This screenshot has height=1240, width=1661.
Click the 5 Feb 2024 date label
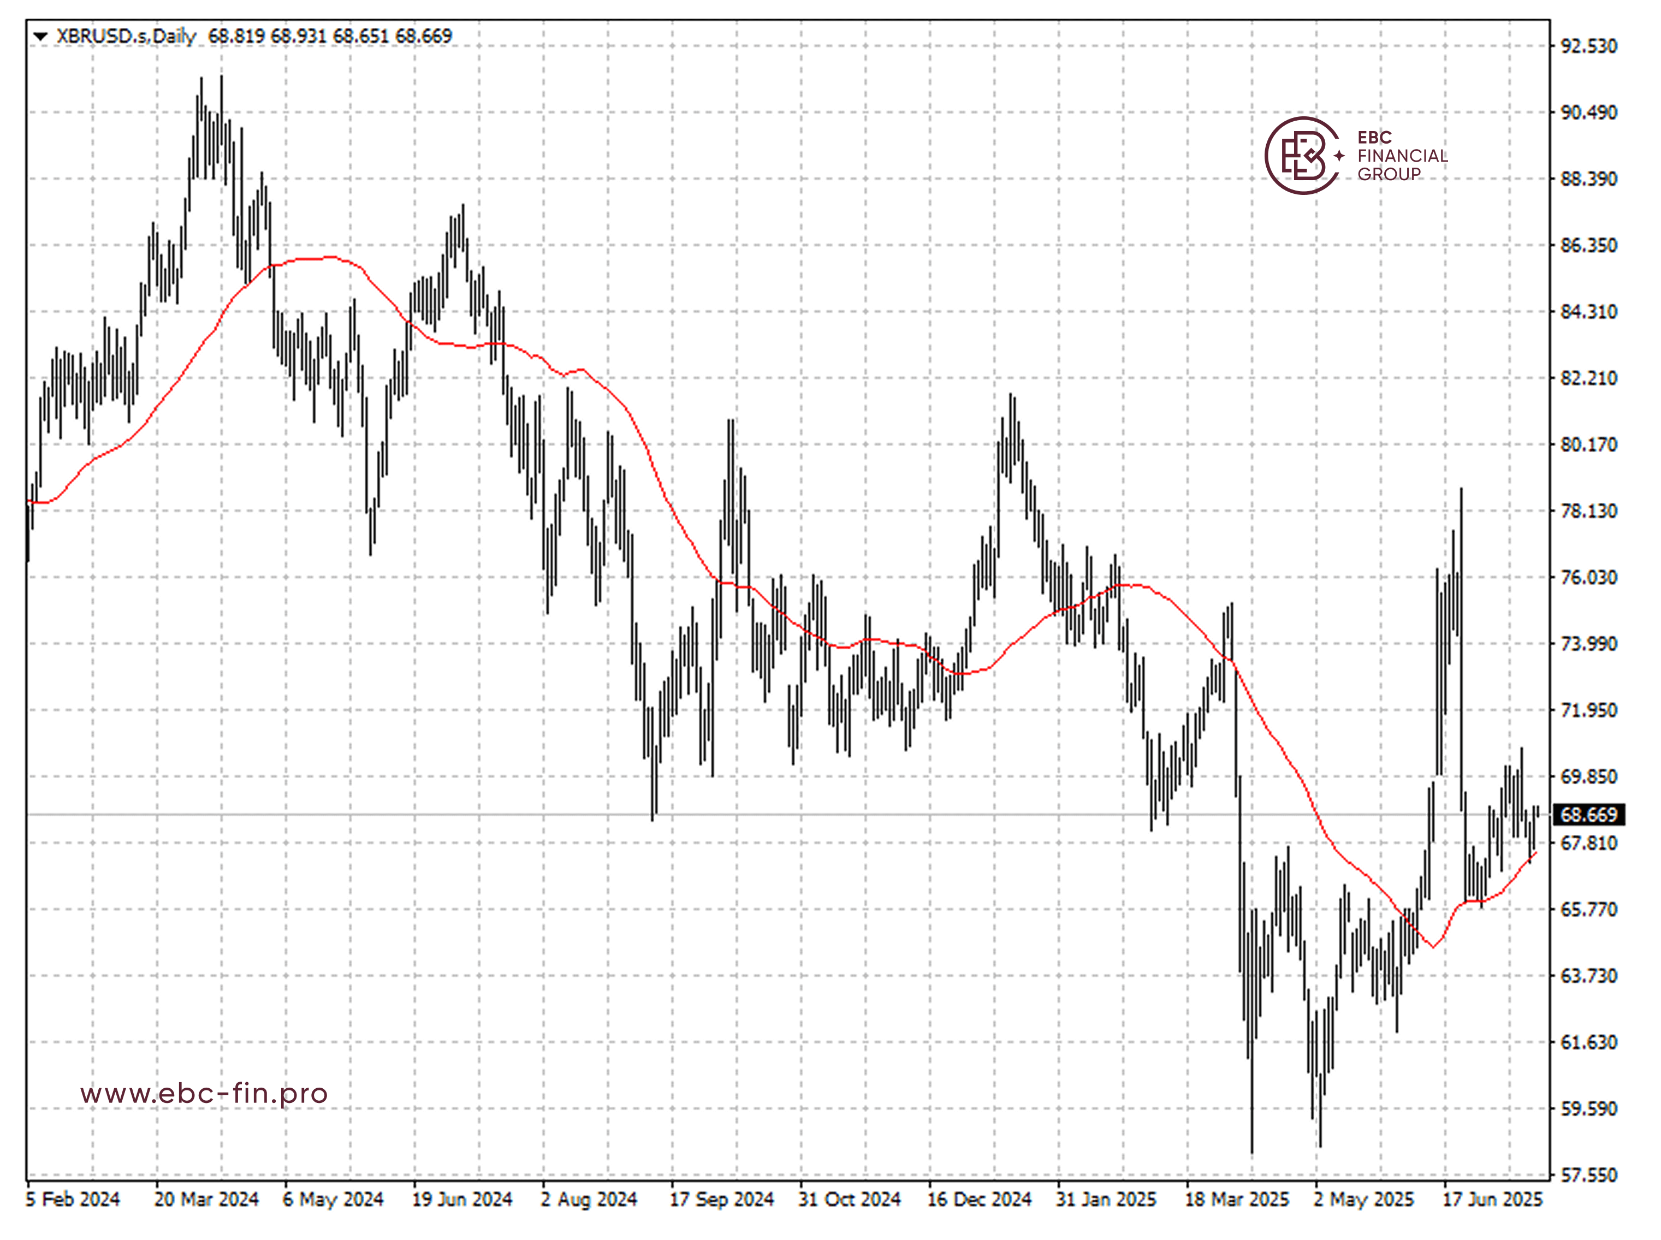[x=73, y=1200]
